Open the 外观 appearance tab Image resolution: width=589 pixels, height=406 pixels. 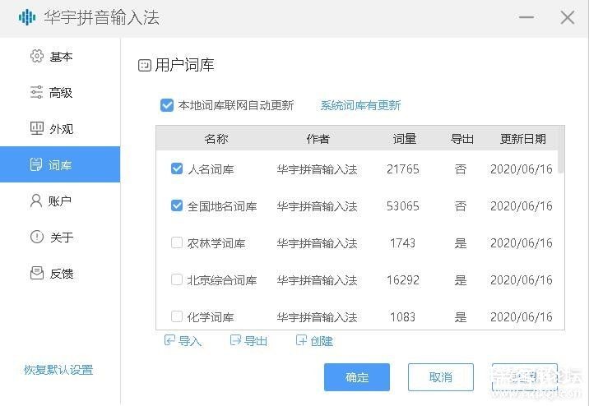tap(60, 129)
